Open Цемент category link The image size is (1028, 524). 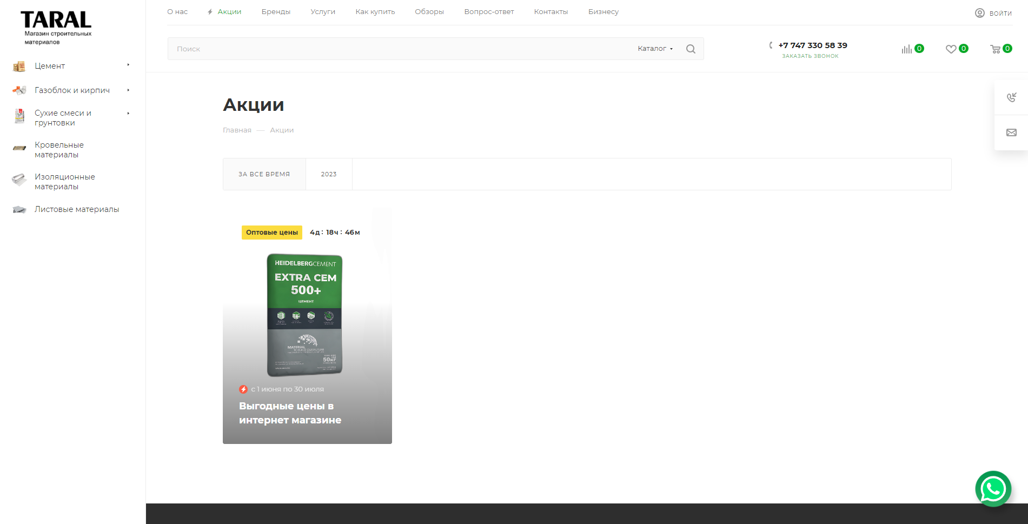click(x=50, y=66)
